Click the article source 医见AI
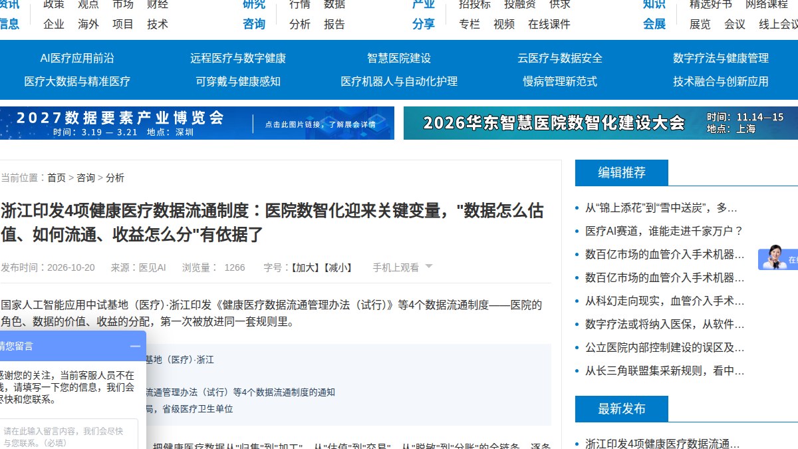The image size is (798, 449). [152, 267]
